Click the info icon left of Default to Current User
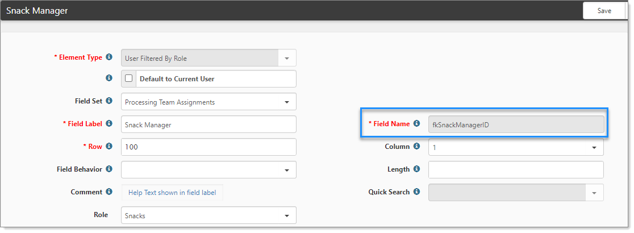The image size is (634, 233). (109, 78)
